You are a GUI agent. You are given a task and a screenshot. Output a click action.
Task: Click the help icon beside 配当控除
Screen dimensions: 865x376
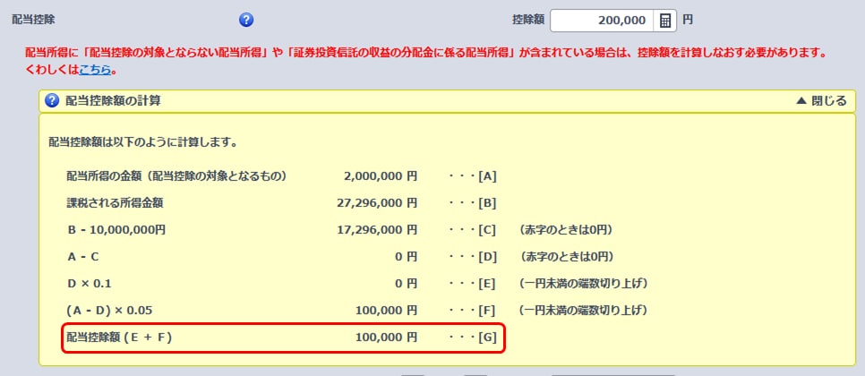246,20
